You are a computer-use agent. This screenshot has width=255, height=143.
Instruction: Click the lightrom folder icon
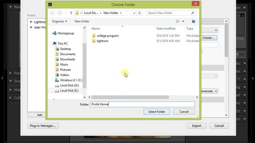point(94,41)
